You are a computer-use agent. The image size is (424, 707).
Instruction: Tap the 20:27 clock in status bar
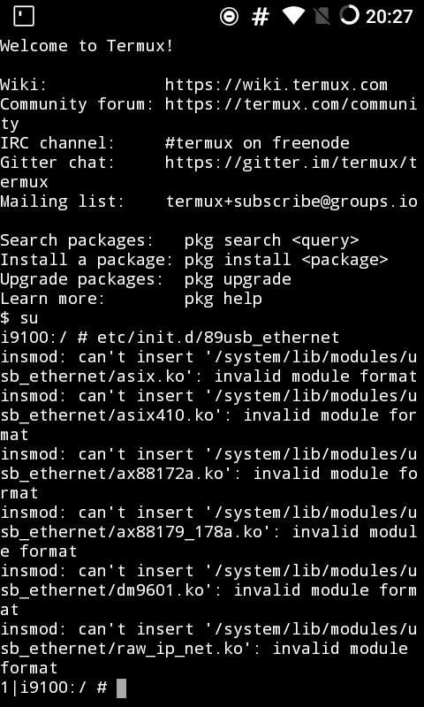coord(389,17)
